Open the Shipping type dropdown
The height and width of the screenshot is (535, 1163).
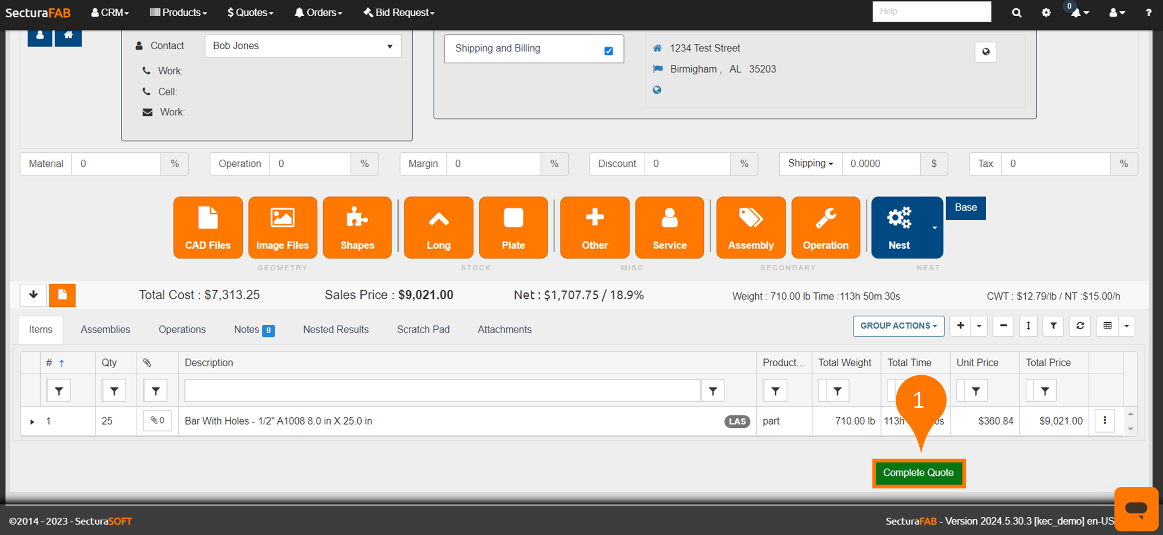click(x=810, y=164)
